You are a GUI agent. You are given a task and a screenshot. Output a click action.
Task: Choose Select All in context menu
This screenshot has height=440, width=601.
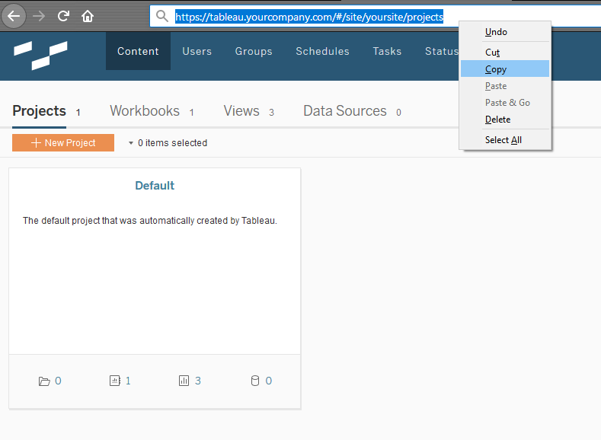pyautogui.click(x=505, y=140)
